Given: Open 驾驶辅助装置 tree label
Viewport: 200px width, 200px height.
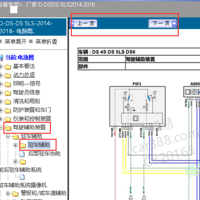Looking at the screenshot, I should coord(29,127).
